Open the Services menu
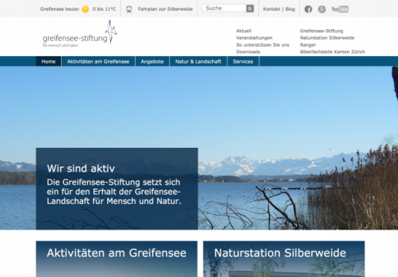The width and height of the screenshot is (398, 277). [243, 62]
